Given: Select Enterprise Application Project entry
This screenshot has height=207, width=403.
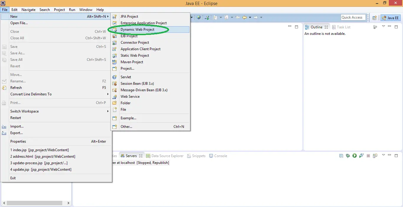Looking at the screenshot, I should pyautogui.click(x=150, y=23).
